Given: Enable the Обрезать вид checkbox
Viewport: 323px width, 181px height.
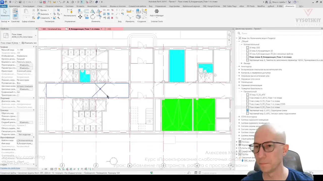Looking at the screenshot, I should tap(18, 113).
